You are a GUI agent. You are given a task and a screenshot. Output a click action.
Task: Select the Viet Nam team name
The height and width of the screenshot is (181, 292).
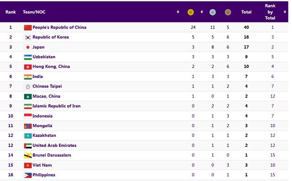42,165
